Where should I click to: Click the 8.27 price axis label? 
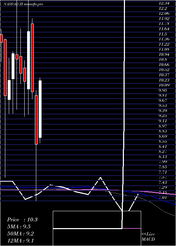tap(163, 151)
